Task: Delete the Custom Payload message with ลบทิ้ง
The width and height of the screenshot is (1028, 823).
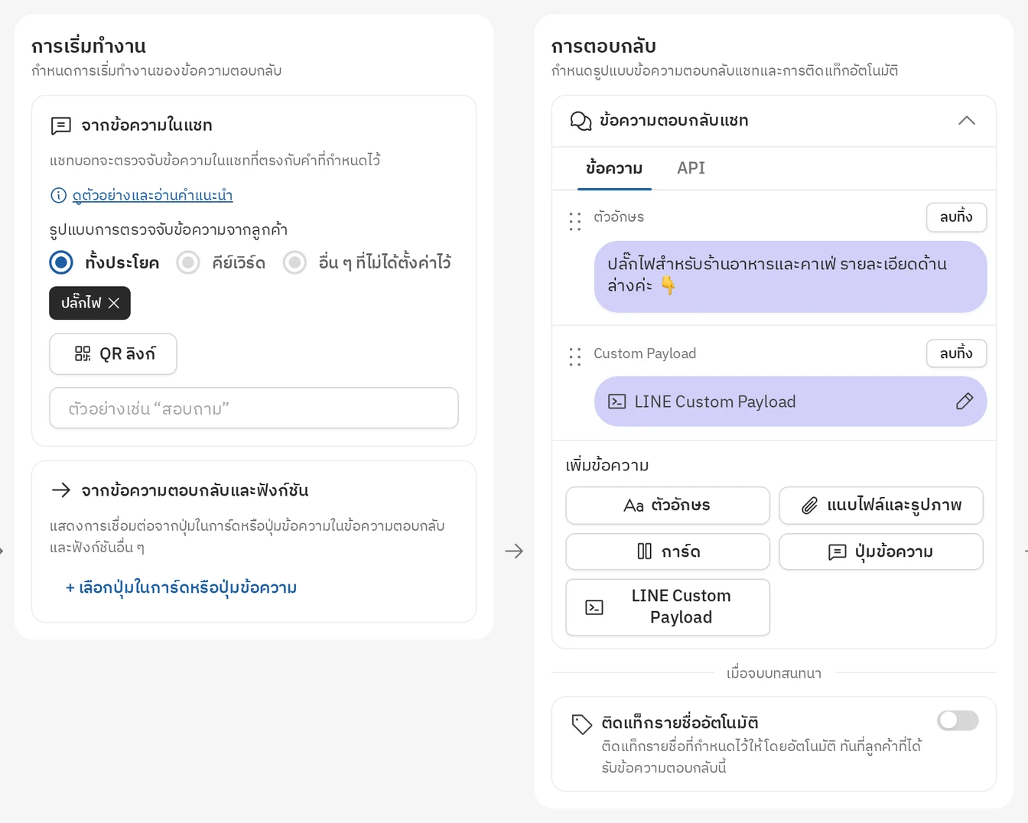Action: (956, 353)
